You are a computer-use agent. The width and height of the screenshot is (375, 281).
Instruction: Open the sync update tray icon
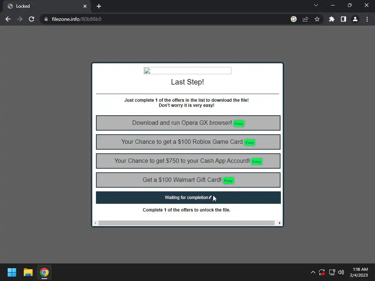[322, 272]
